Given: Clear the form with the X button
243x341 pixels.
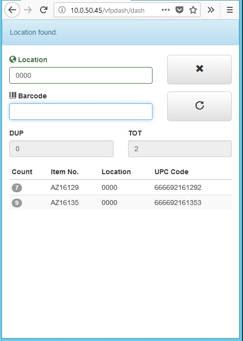Looking at the screenshot, I should [x=199, y=69].
